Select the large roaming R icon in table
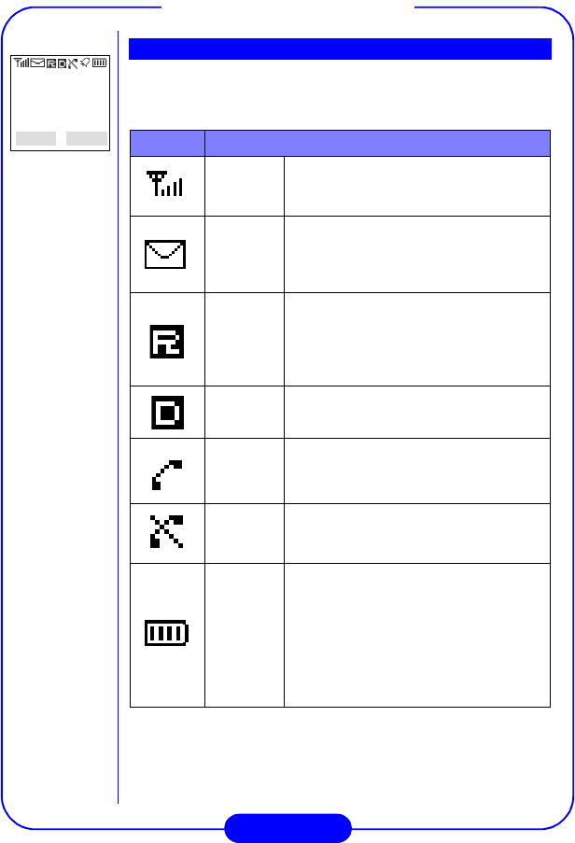This screenshot has width=575, height=843. click(x=166, y=342)
